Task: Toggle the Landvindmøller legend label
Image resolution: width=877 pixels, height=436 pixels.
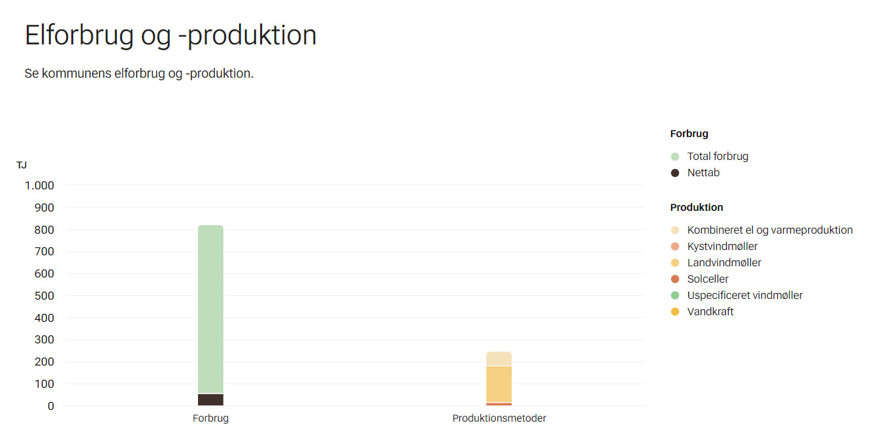Action: pyautogui.click(x=724, y=263)
